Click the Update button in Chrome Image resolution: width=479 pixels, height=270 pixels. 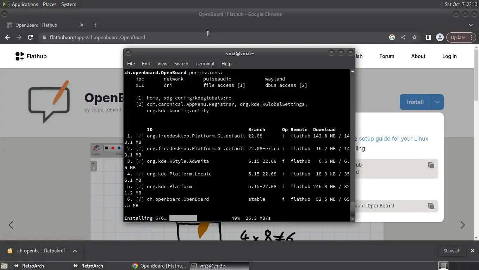[x=461, y=37]
